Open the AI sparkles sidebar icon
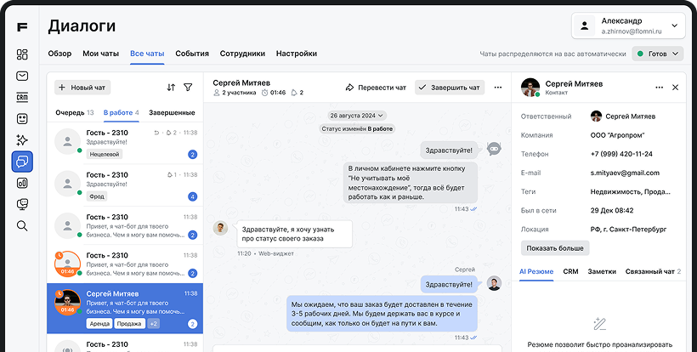697x352 pixels. pyautogui.click(x=22, y=140)
